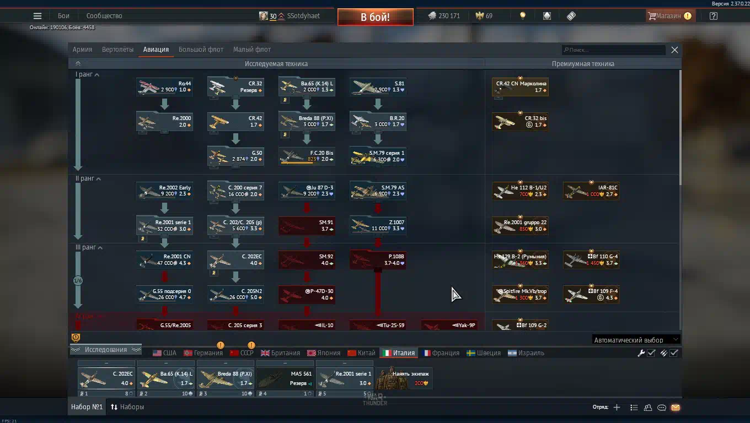Select the locked SM.91 aircraft card
The image size is (750, 423).
tap(307, 225)
